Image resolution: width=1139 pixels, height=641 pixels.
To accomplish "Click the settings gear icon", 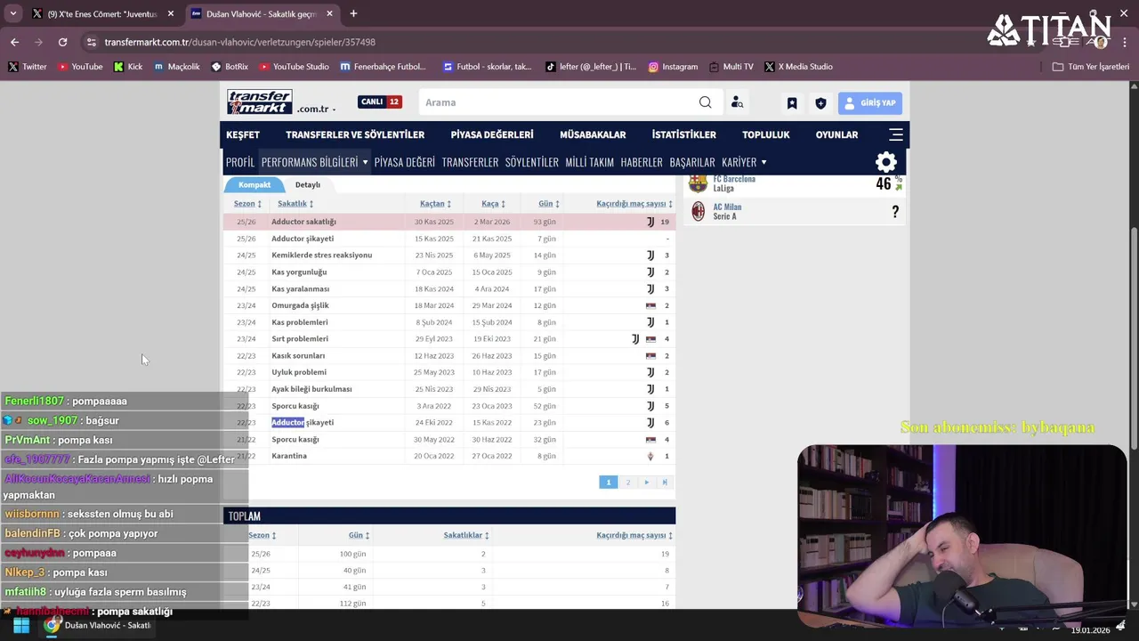I will pos(886,162).
